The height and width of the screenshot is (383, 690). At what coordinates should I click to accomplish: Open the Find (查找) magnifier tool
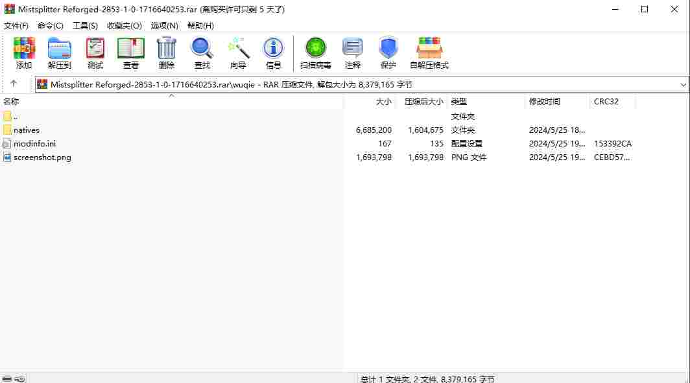(202, 49)
